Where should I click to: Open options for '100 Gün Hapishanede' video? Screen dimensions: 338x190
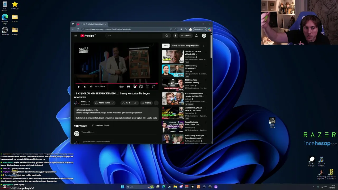(206, 94)
